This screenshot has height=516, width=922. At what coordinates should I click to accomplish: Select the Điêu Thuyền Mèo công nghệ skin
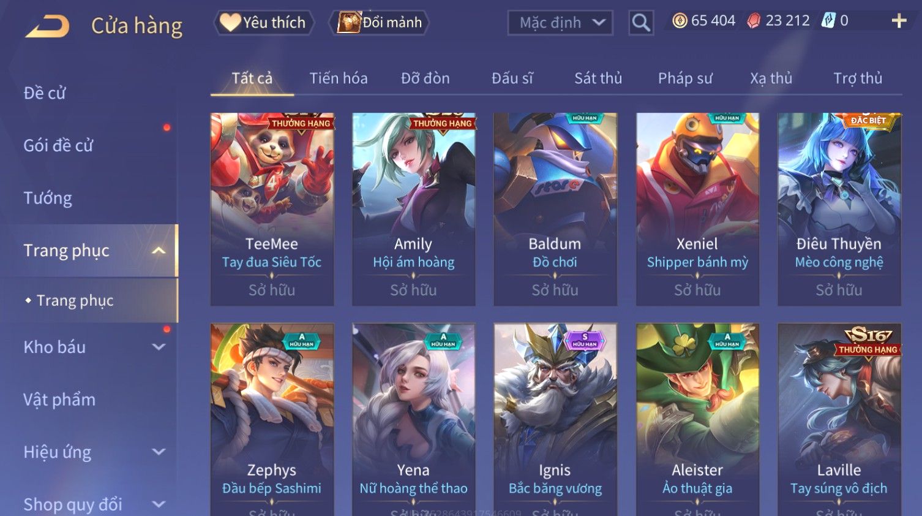[839, 209]
